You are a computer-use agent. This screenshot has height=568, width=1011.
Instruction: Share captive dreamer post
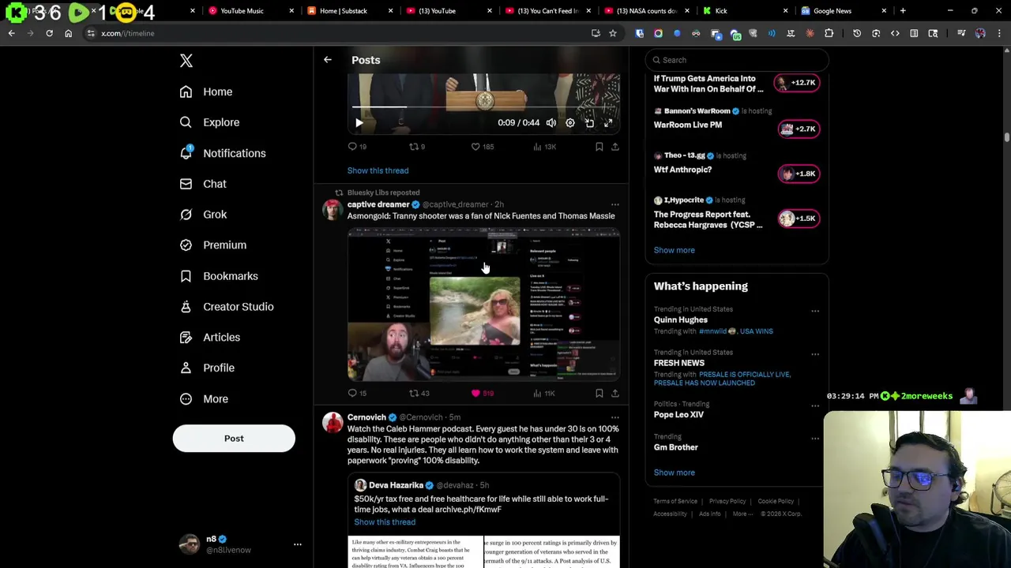click(615, 393)
